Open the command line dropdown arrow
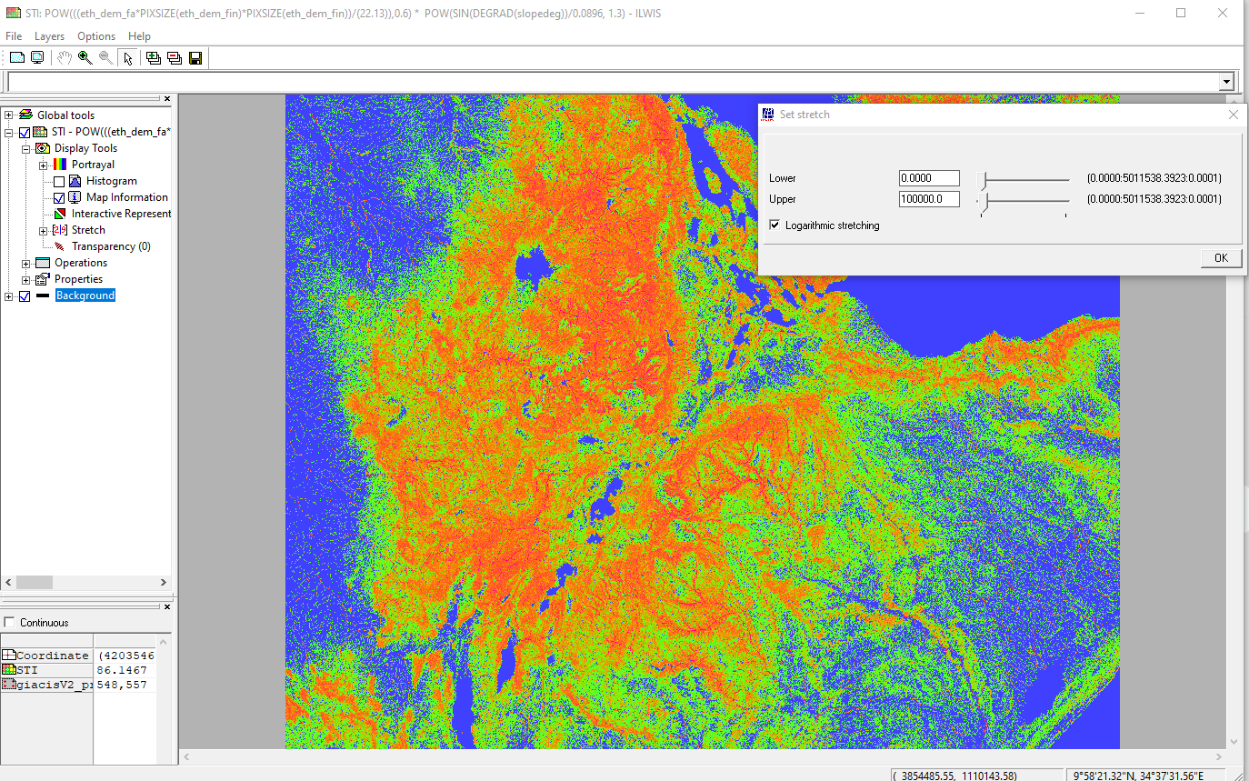This screenshot has width=1249, height=781. point(1226,82)
